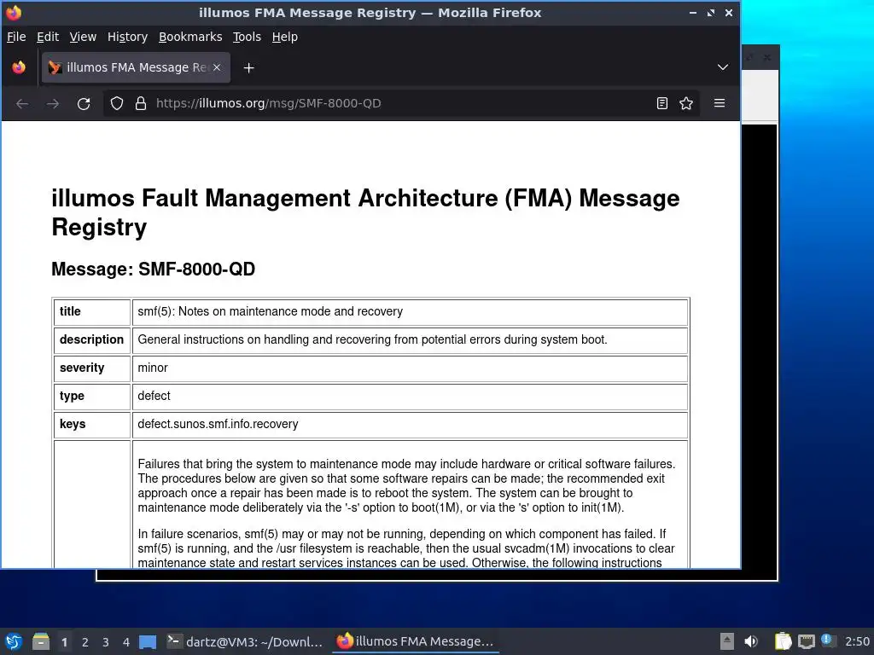874x655 pixels.
Task: Open the network connection tray icon
Action: (807, 641)
